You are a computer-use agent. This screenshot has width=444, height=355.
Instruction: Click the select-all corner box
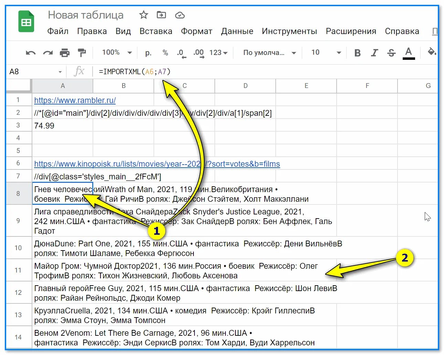coord(18,86)
